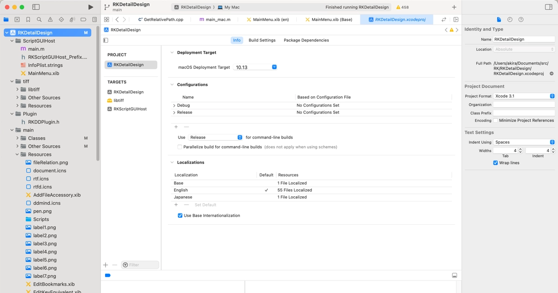Image resolution: width=558 pixels, height=293 pixels.
Task: Collapse the Localizations section
Action: click(x=172, y=162)
